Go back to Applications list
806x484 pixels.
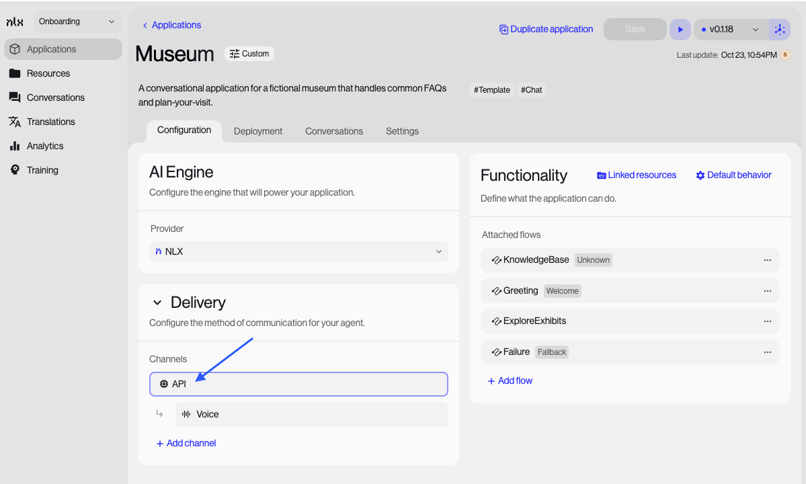pyautogui.click(x=171, y=25)
